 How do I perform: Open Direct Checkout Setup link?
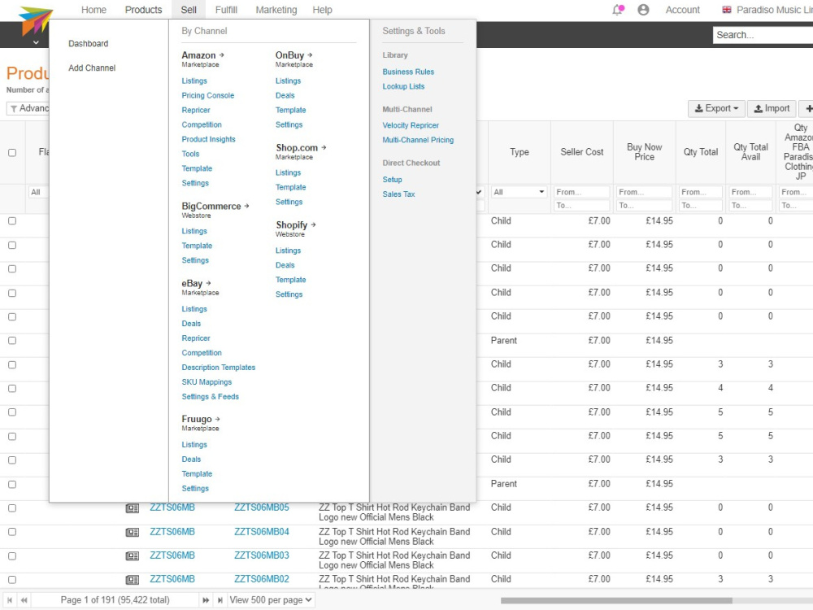(x=392, y=180)
